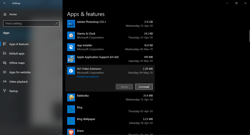Uninstall AV1 Video Extension
This screenshot has width=250, height=135.
pyautogui.click(x=144, y=87)
